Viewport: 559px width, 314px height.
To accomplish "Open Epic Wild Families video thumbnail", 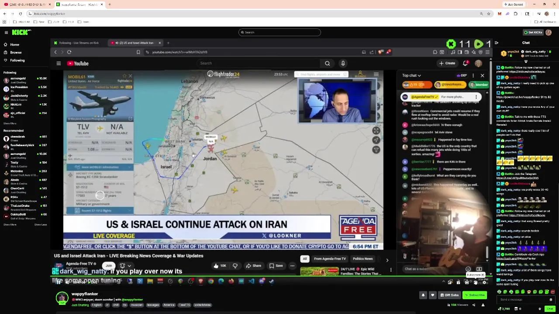I will 319,271.
